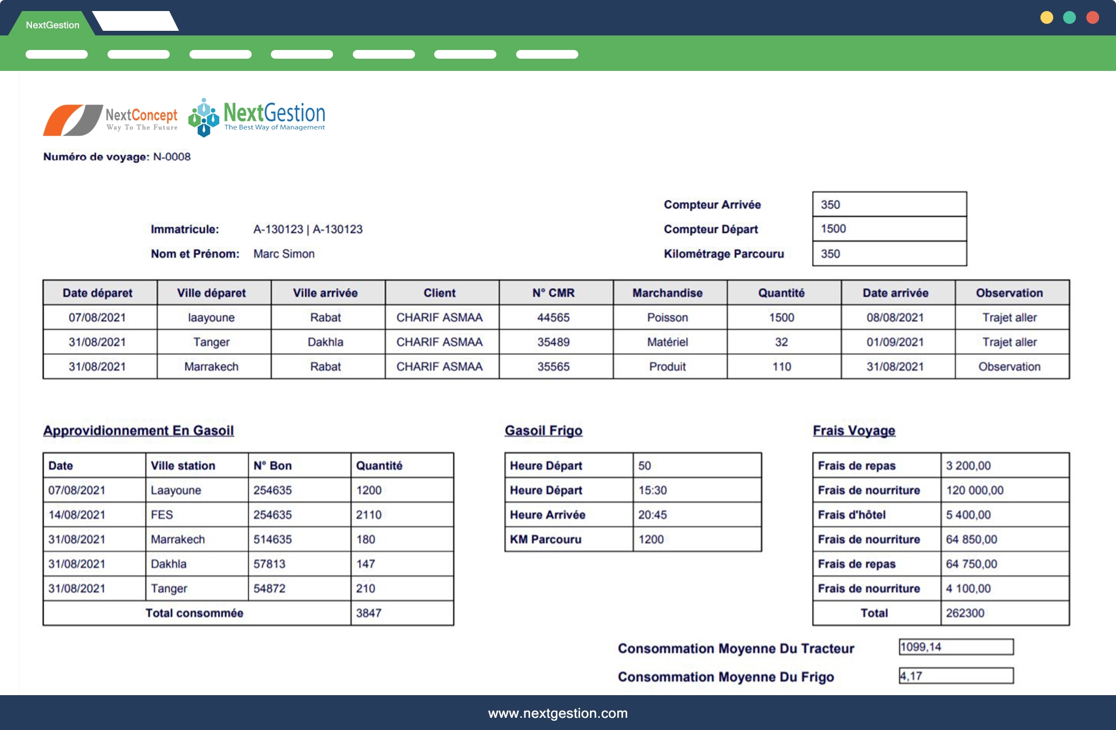The image size is (1116, 730).
Task: Click the first green navigation bar item
Action: tap(56, 54)
